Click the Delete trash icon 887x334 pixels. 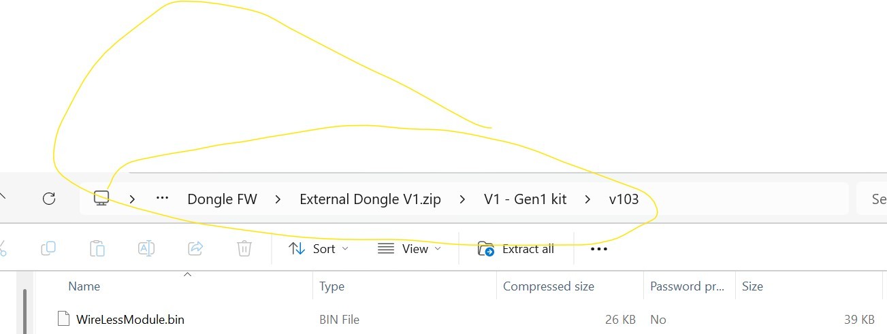pos(244,248)
